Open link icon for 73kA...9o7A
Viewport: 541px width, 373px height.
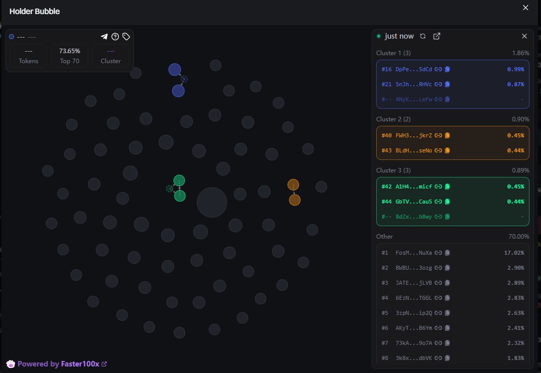click(438, 343)
